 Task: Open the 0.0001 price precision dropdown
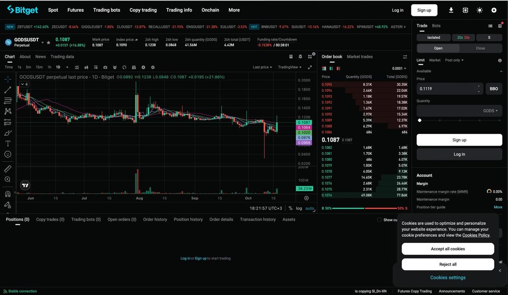[399, 69]
